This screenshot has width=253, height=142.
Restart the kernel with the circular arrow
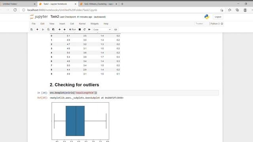84,30
